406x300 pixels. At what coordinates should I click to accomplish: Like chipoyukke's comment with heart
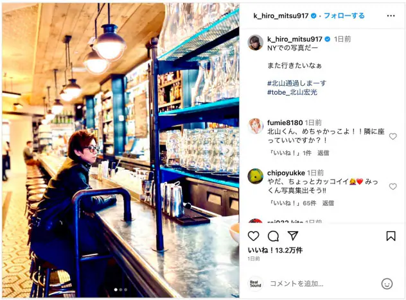click(393, 187)
